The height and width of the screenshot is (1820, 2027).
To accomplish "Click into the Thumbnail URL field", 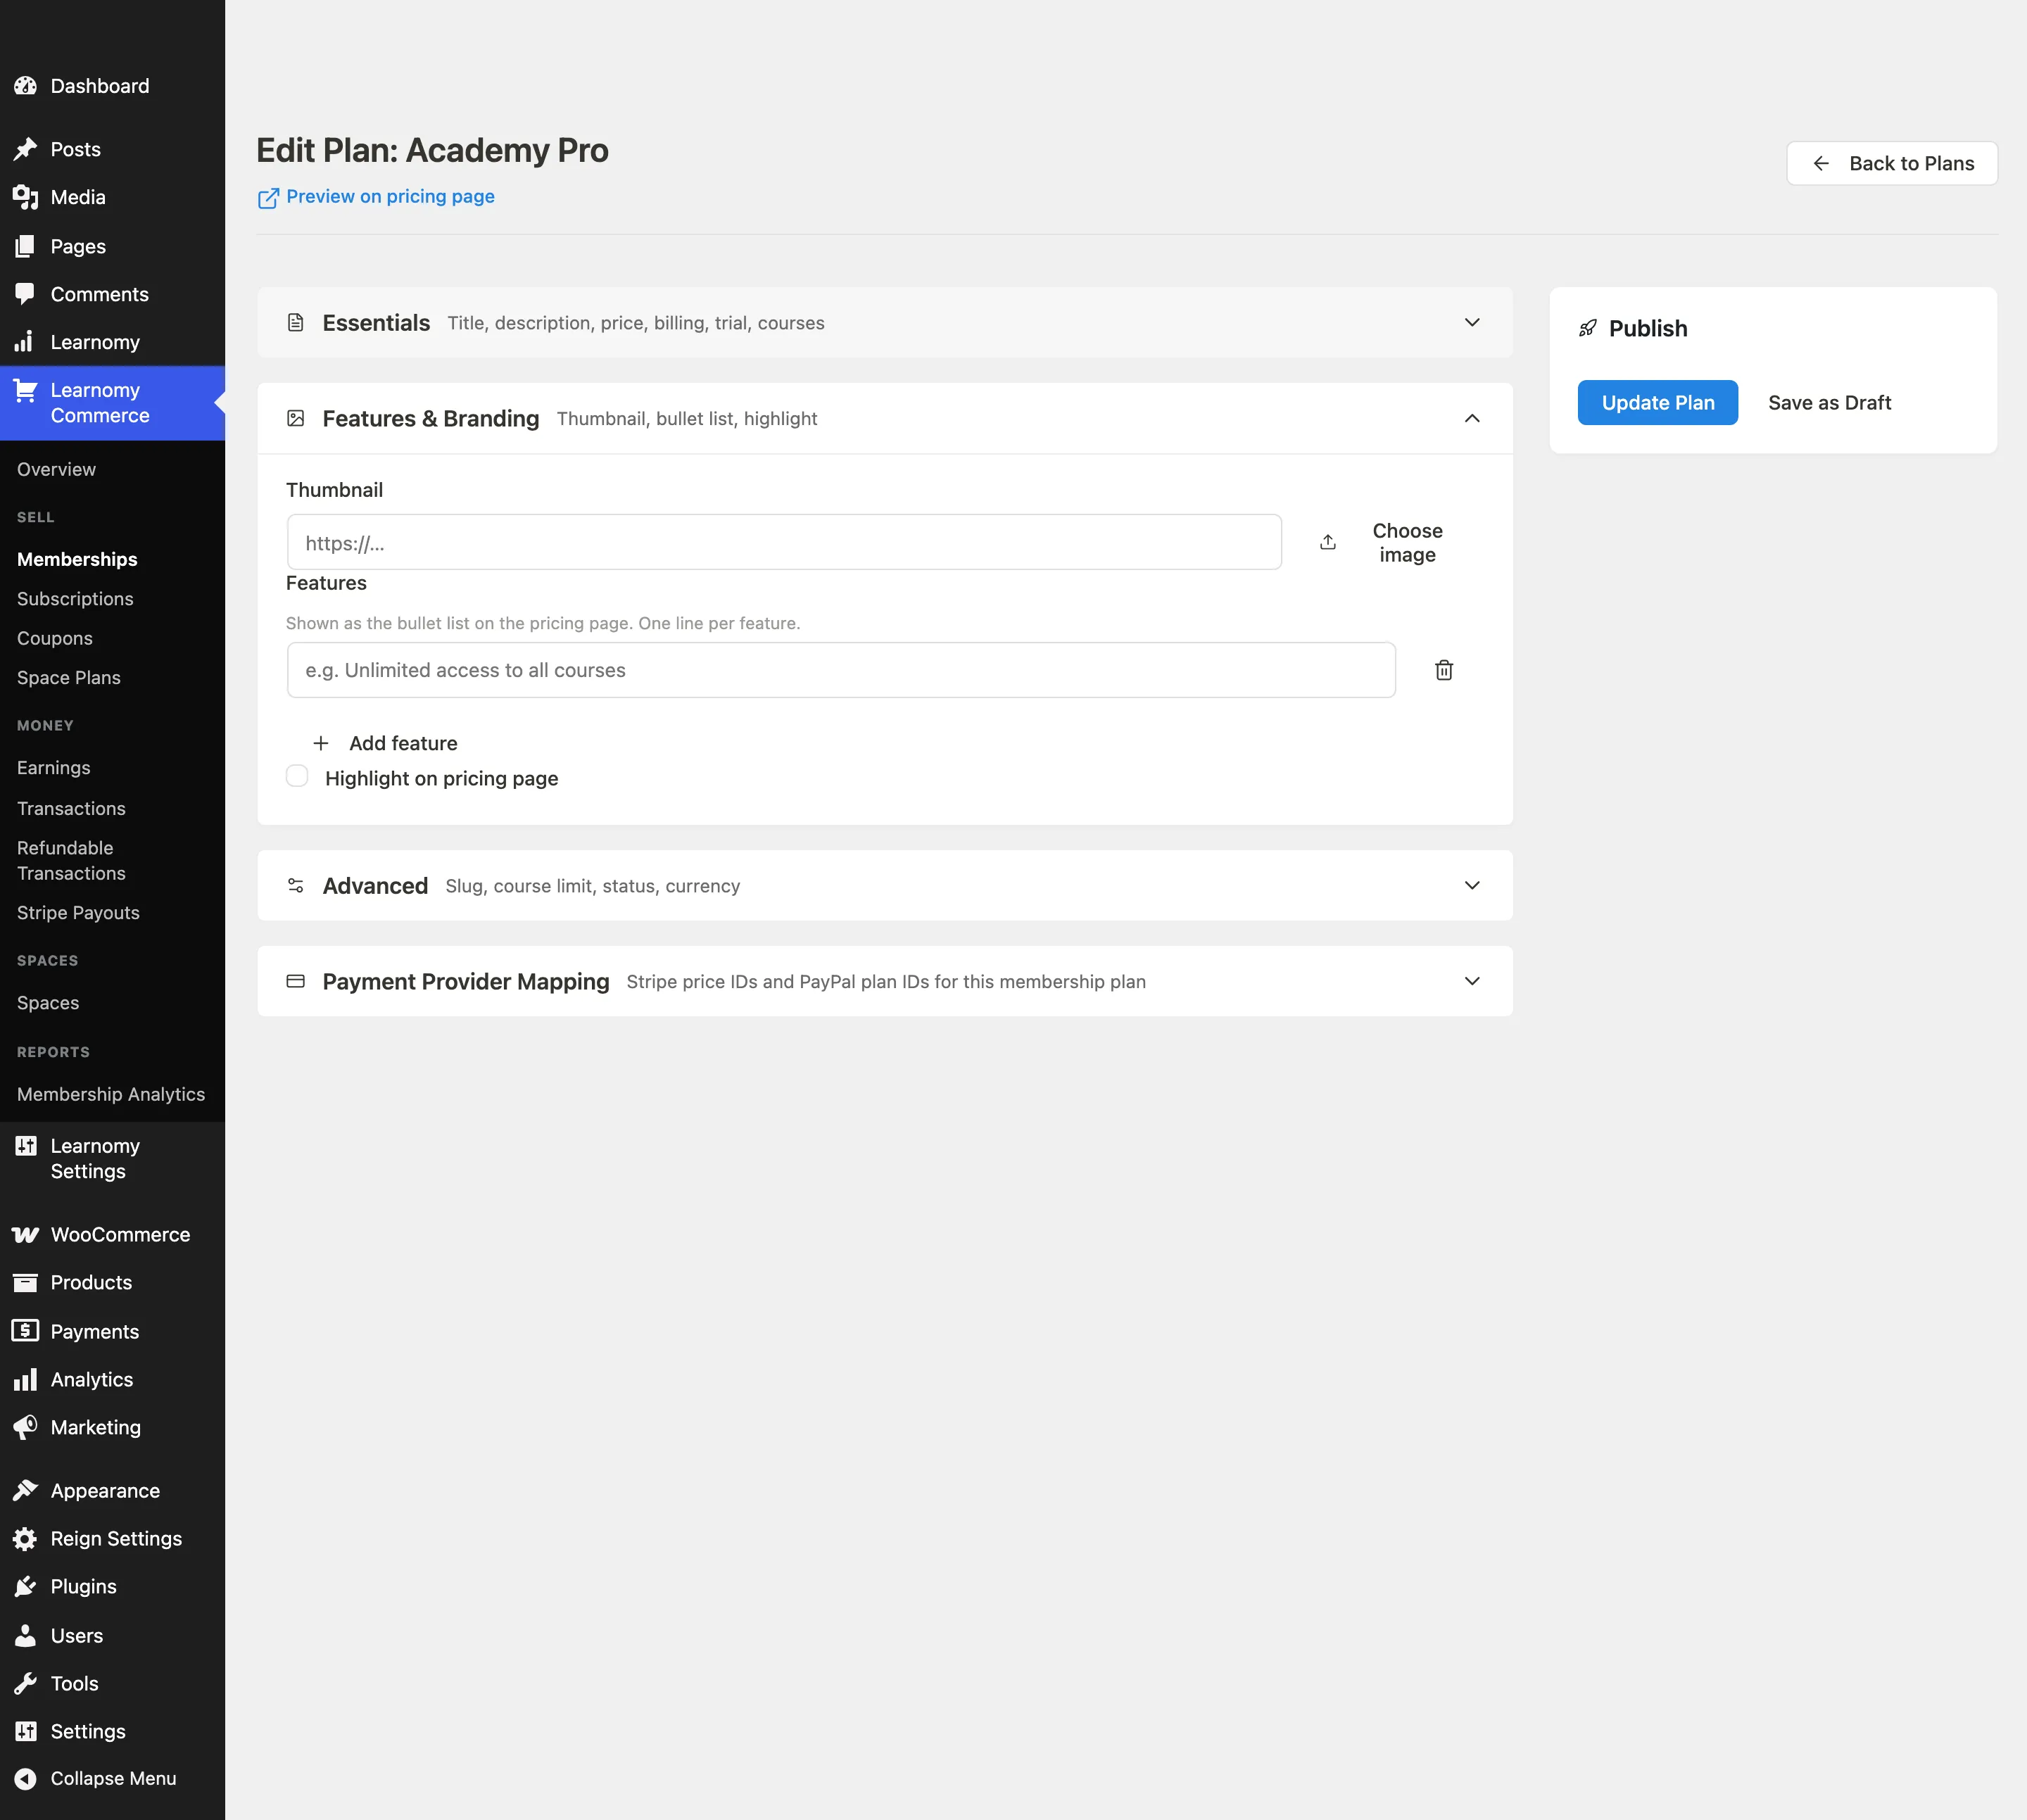I will [x=784, y=542].
